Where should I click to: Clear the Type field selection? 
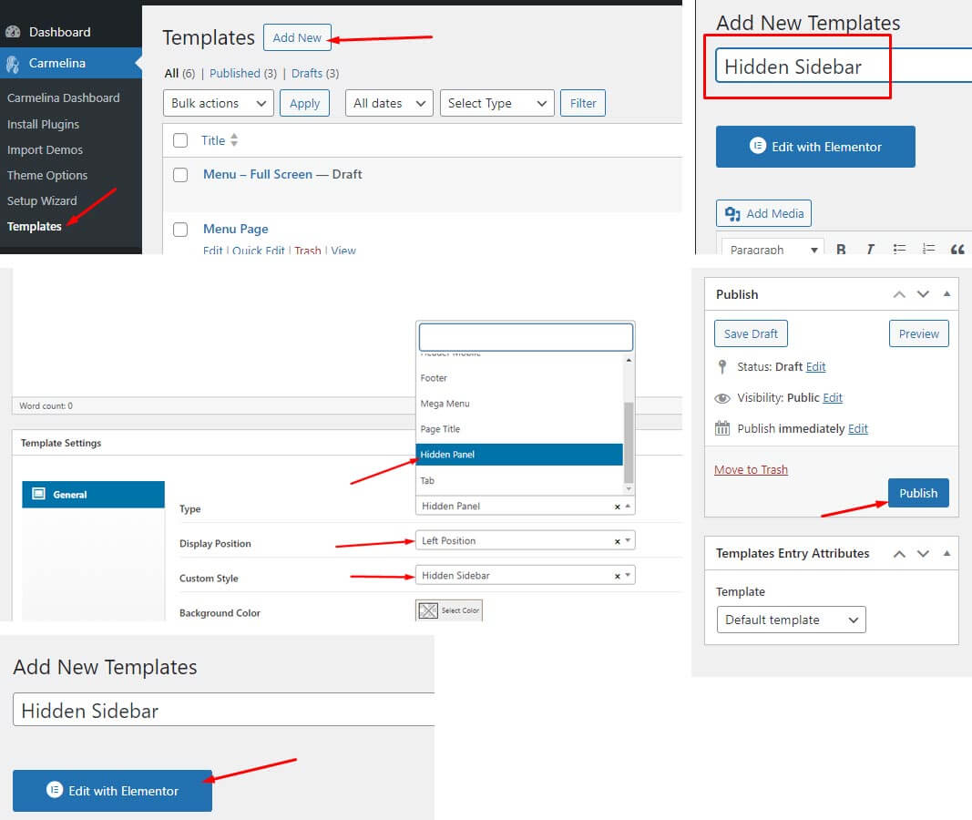617,507
